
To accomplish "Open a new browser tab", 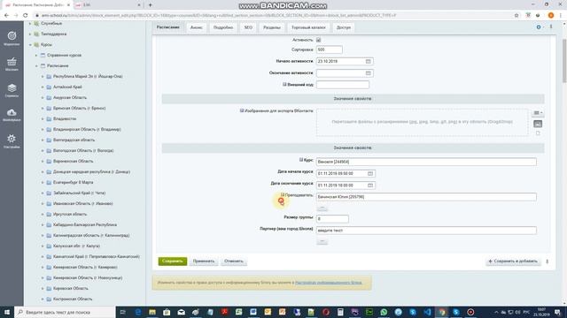I will (150, 5).
